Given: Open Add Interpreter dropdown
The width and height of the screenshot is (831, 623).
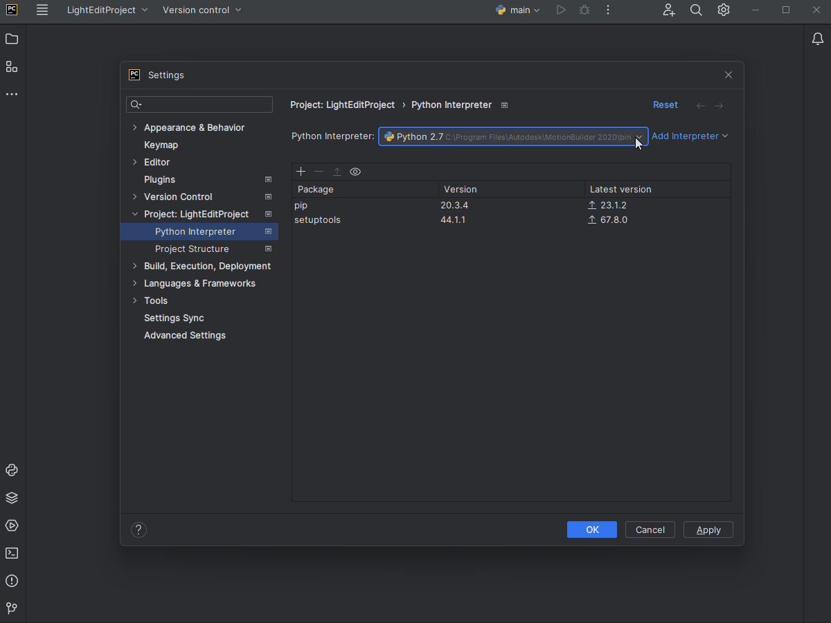Looking at the screenshot, I should pyautogui.click(x=690, y=136).
